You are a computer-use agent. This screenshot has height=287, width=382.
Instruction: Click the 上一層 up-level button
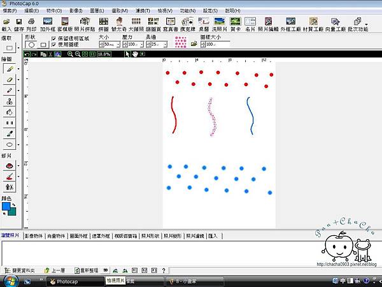55,270
